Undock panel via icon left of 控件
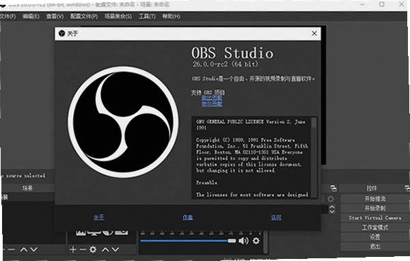 tap(333, 188)
